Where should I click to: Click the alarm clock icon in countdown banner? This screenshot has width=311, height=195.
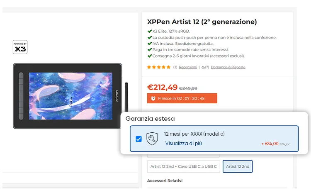click(x=153, y=98)
